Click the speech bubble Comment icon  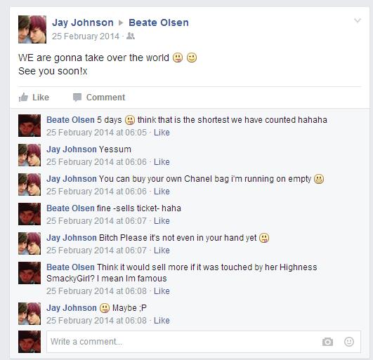[77, 97]
